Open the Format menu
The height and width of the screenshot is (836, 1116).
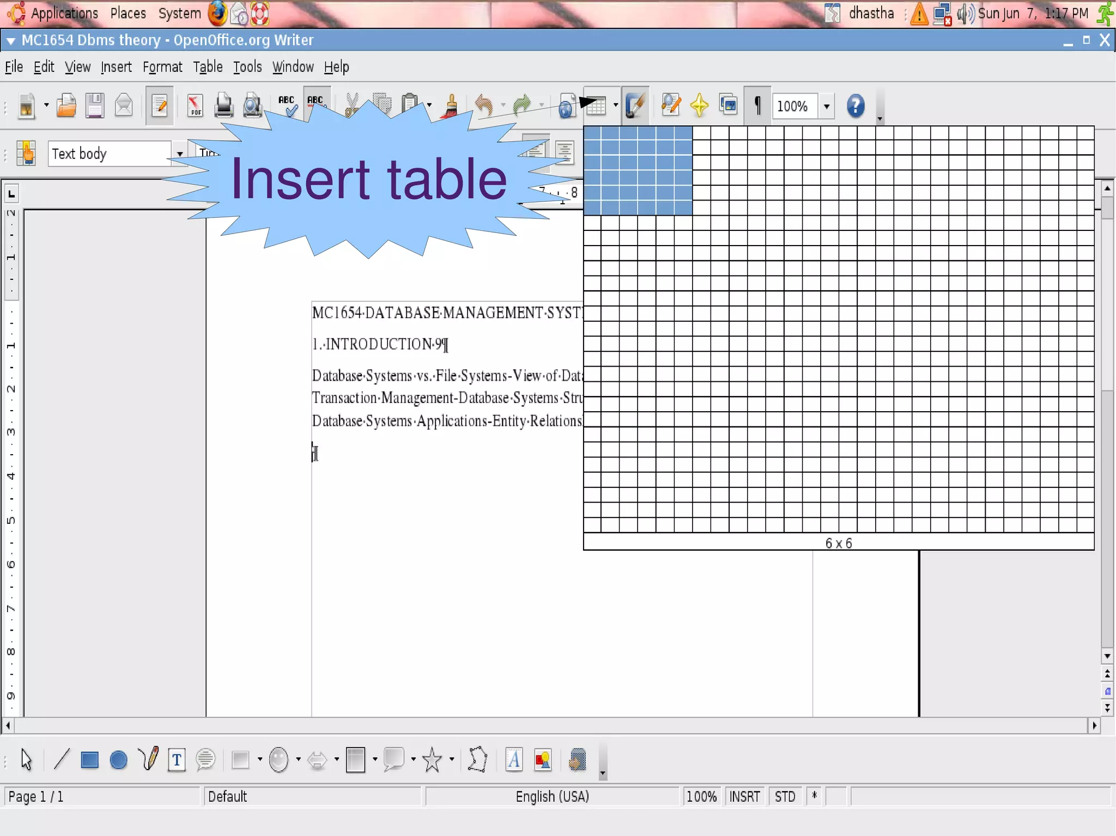(162, 67)
